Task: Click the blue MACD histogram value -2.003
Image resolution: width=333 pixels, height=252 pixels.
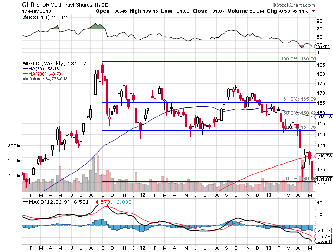Action: click(x=123, y=202)
